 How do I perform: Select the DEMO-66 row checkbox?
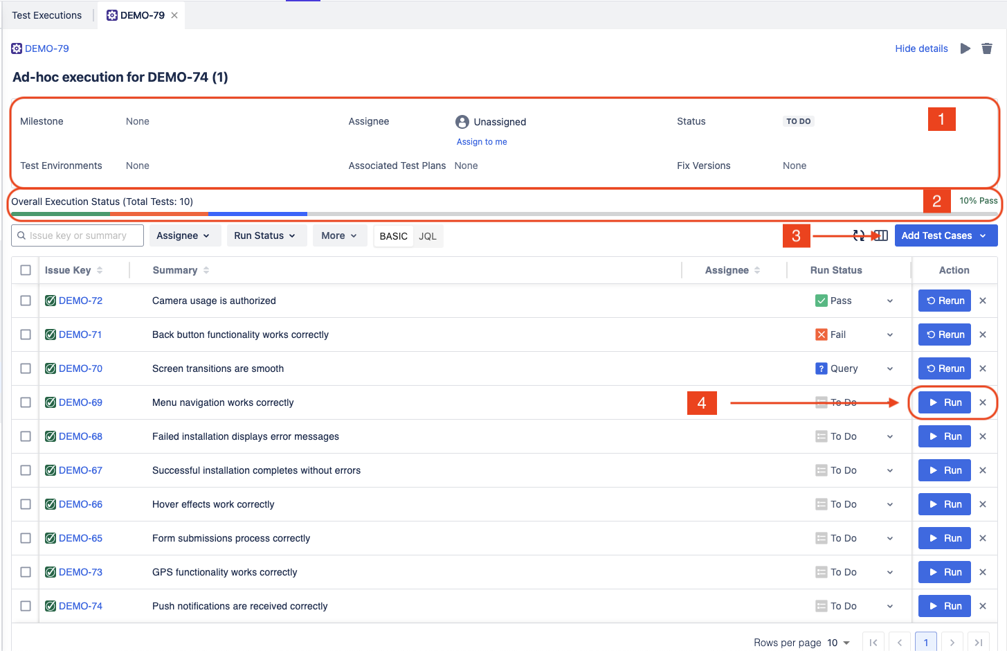(x=26, y=504)
